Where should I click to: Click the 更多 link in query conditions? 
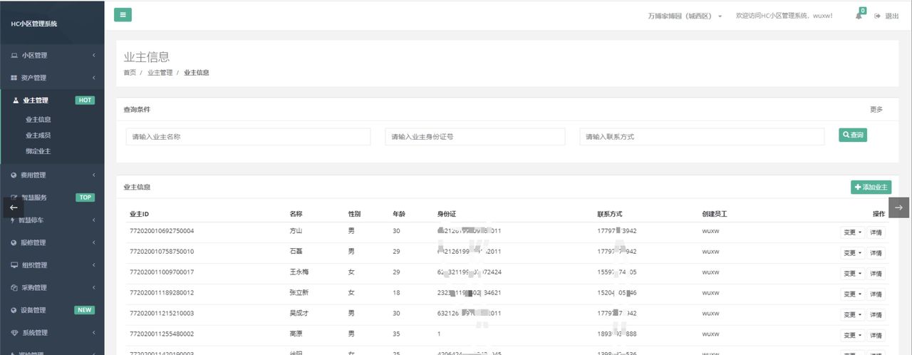[x=876, y=110]
